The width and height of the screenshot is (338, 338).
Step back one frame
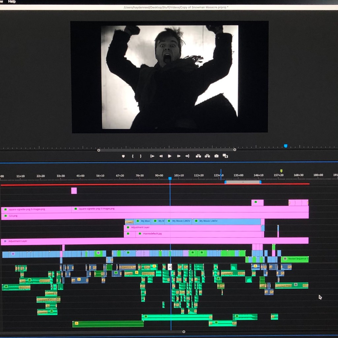(161, 156)
